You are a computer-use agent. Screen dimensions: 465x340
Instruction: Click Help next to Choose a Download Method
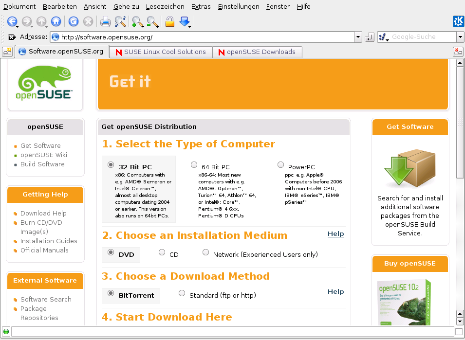(x=335, y=292)
